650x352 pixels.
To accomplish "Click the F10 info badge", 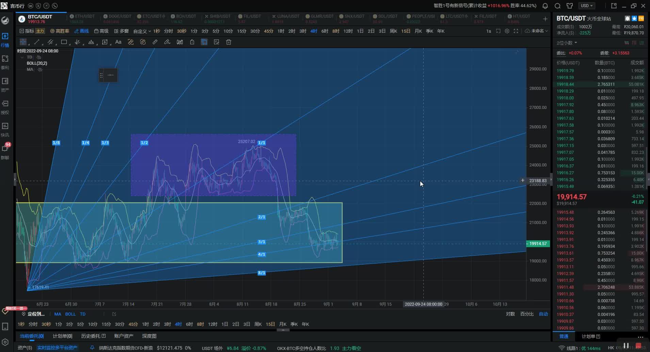I will (x=641, y=18).
